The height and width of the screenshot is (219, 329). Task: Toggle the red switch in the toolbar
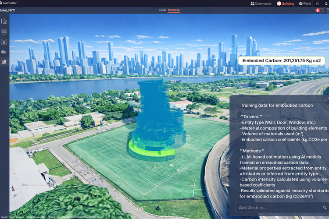point(319,10)
